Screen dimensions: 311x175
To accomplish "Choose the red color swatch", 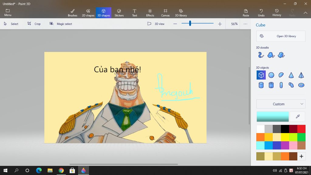I will click(x=302, y=129).
